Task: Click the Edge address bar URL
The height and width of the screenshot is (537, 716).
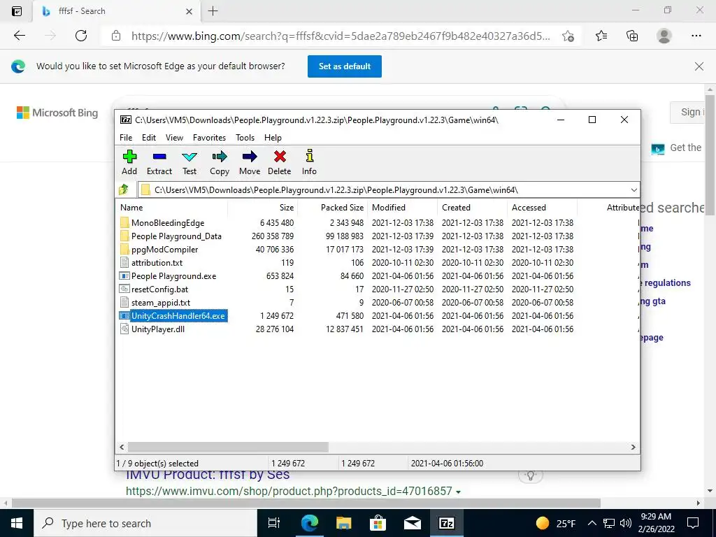Action: pyautogui.click(x=341, y=36)
